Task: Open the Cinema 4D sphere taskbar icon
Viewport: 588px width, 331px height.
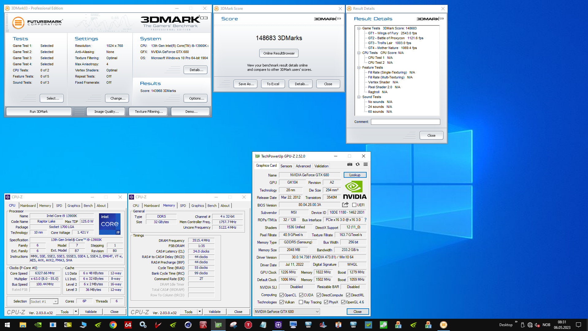Action: 188,325
